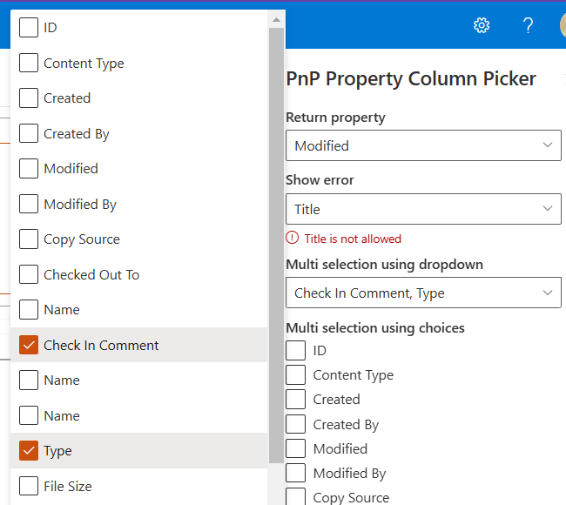
Task: Uncheck the Type option in the dropdown list
Action: pyautogui.click(x=29, y=451)
